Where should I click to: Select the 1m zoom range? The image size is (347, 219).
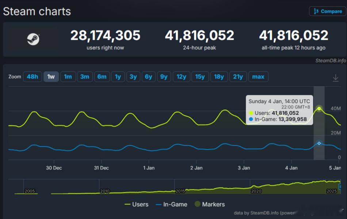pos(68,77)
